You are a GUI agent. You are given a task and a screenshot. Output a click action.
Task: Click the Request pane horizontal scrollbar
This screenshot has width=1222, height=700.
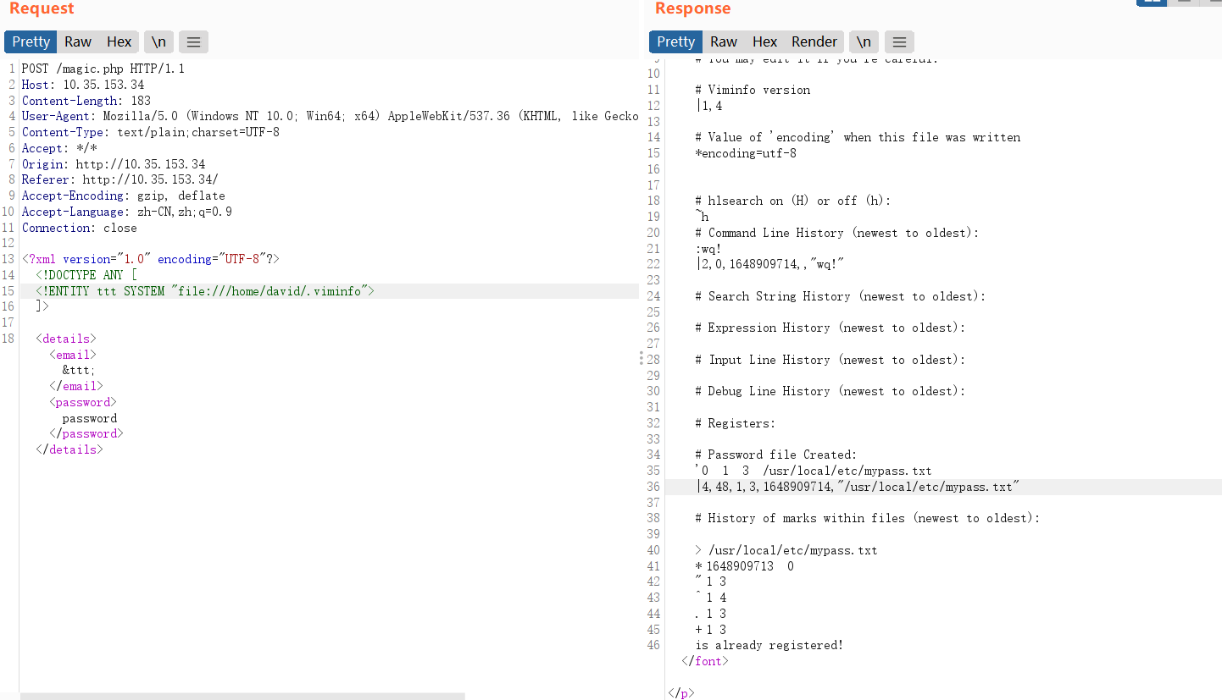[x=242, y=696]
